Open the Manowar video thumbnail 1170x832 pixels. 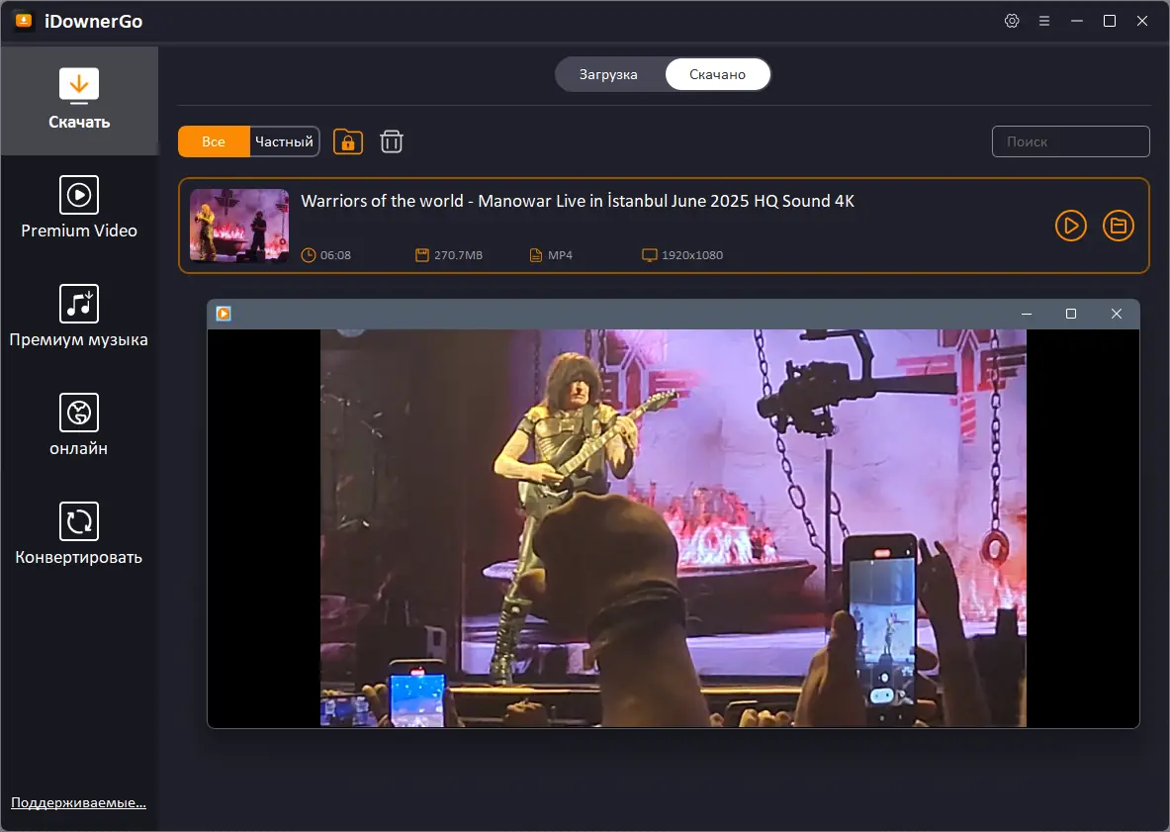[239, 226]
